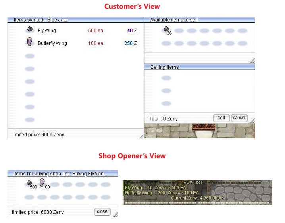Click Butterfly Wing icon in buying shop list

pos(42,184)
